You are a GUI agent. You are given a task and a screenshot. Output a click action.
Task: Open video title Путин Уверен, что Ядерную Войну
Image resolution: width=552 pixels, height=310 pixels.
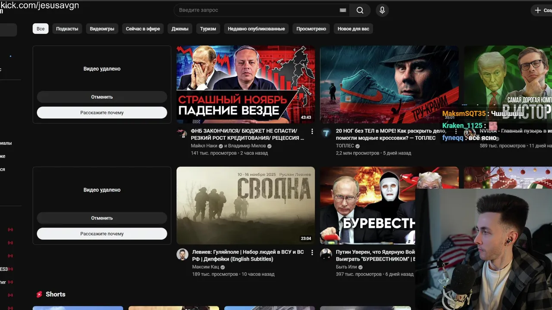(375, 255)
